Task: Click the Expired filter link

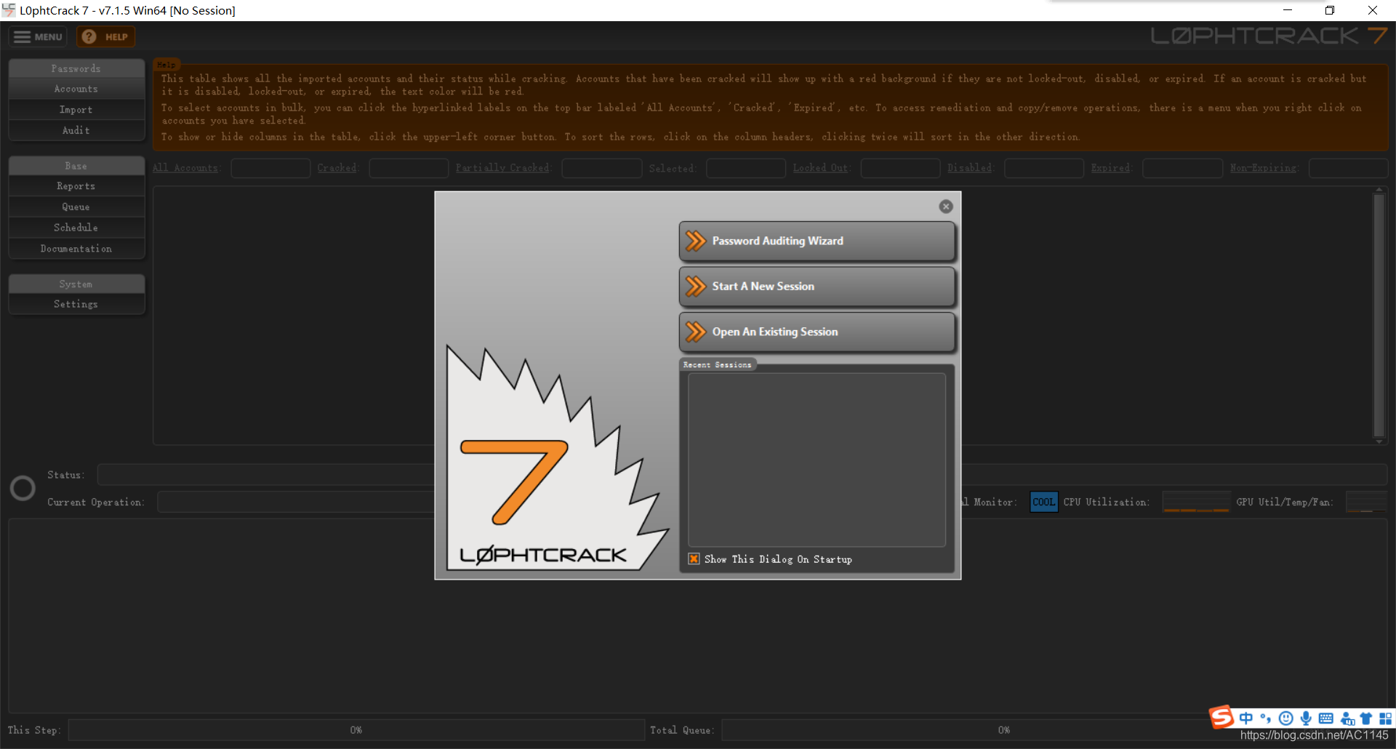Action: click(1111, 168)
